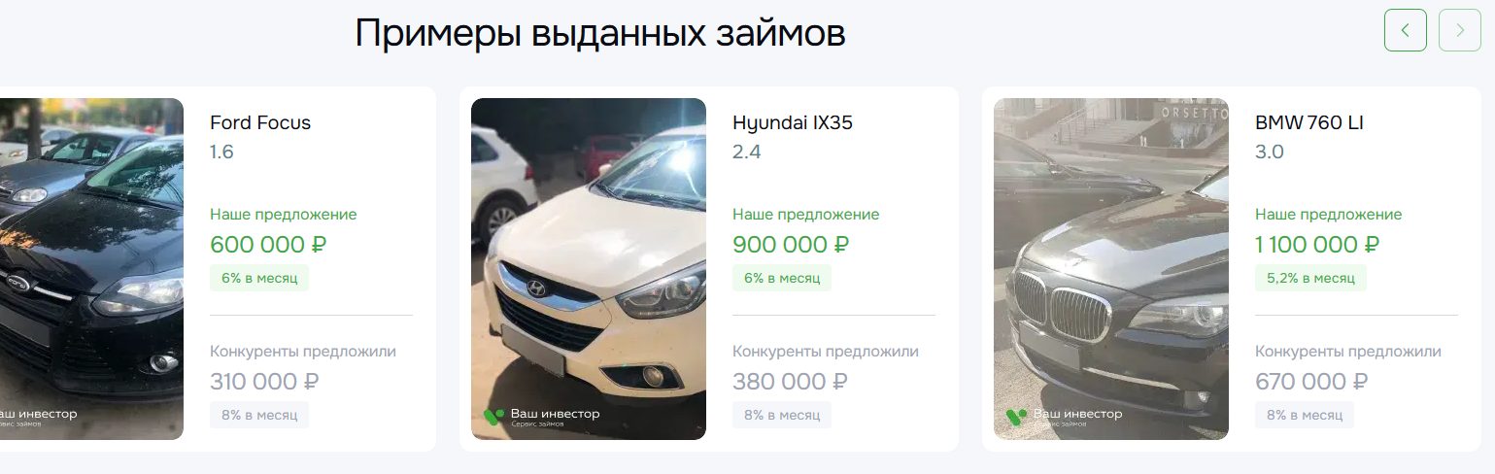Click the green 6% в месяц badge under Ford Focus
Screen dimensions: 1495x474
[x=259, y=278]
